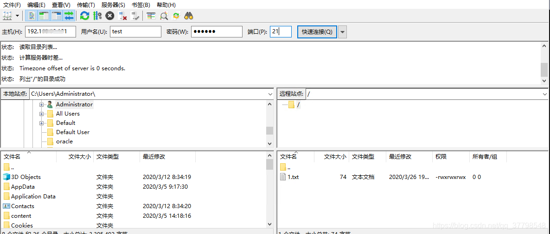The image size is (550, 234).
Task: Select Default User folder in tree
Action: [73, 132]
